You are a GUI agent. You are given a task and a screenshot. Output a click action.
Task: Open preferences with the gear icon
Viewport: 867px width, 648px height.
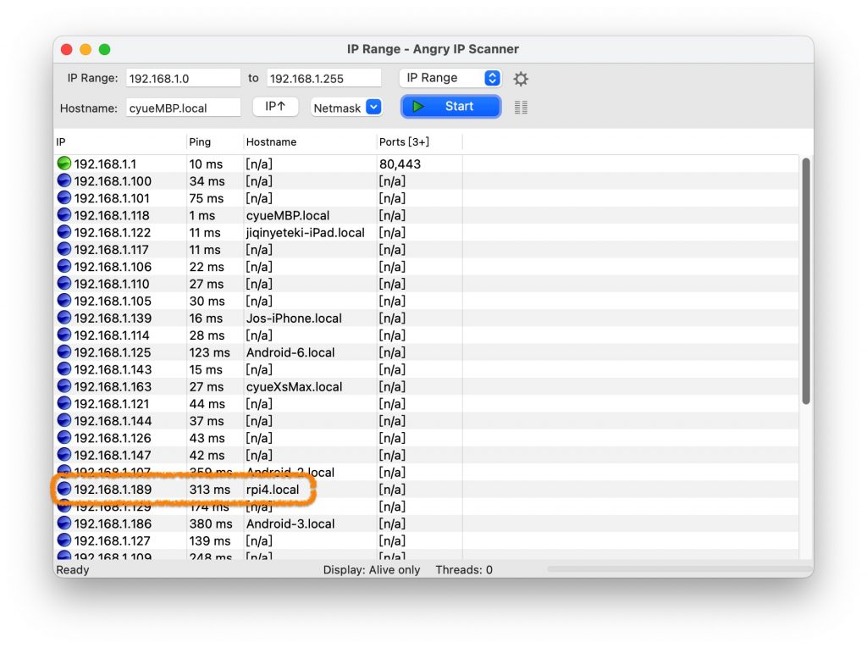521,79
